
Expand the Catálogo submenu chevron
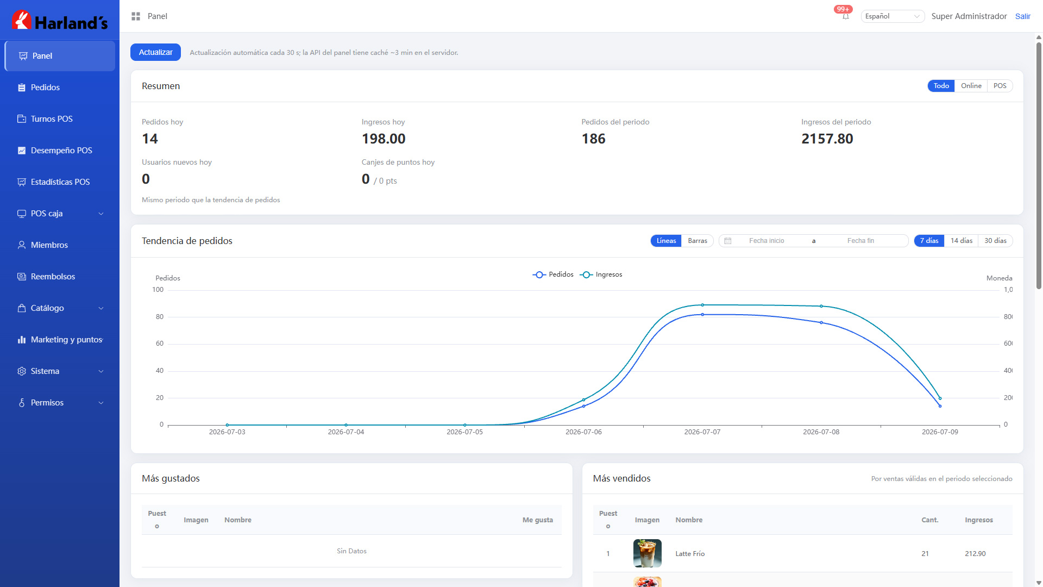(101, 308)
